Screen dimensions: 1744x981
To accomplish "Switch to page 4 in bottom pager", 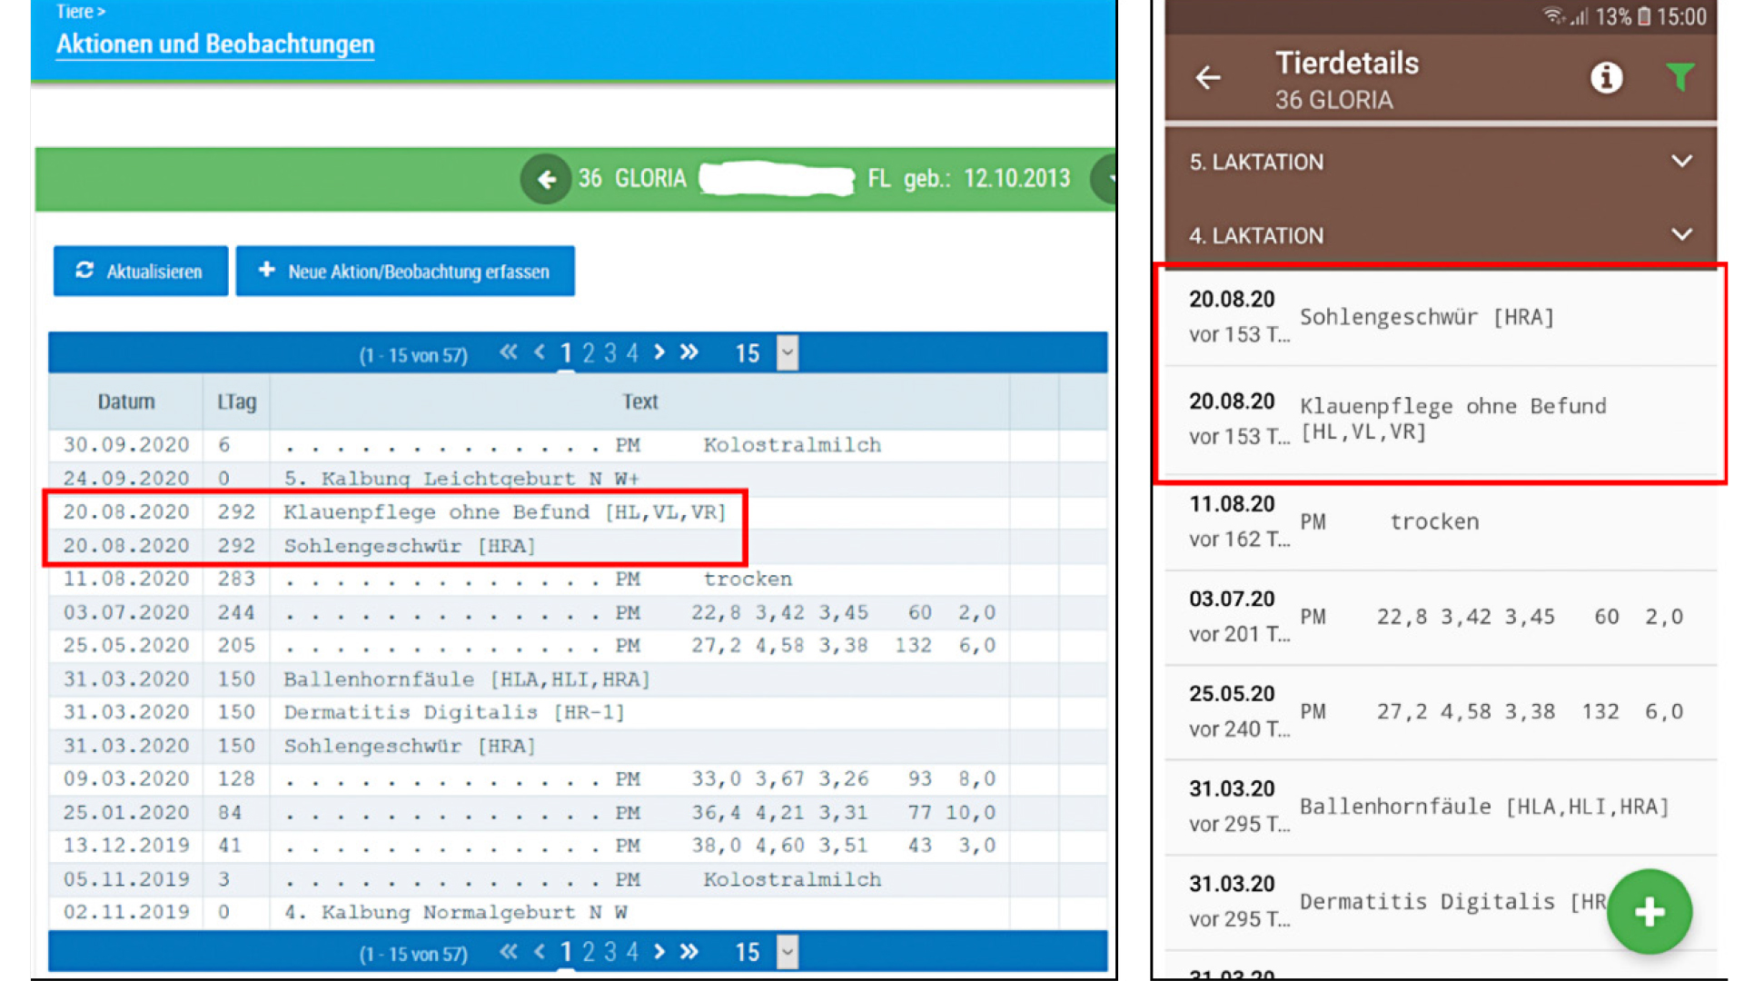I will coord(632,952).
